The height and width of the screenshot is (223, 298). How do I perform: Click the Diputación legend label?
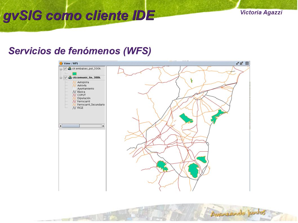coord(84,98)
